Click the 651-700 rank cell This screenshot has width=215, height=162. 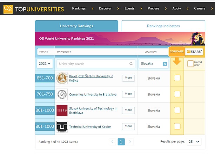45,78
